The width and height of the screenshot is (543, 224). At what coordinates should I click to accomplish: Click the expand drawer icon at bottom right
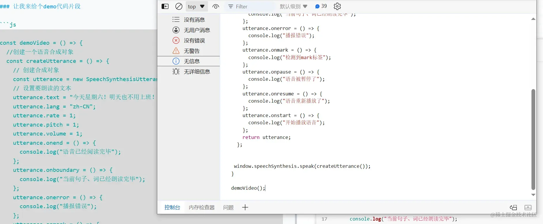528,207
